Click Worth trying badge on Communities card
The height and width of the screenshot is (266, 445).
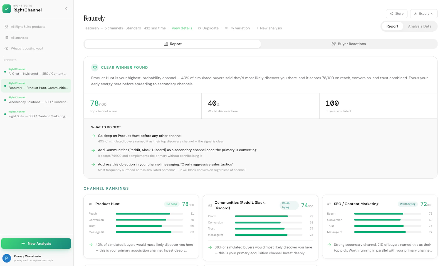pyautogui.click(x=289, y=205)
